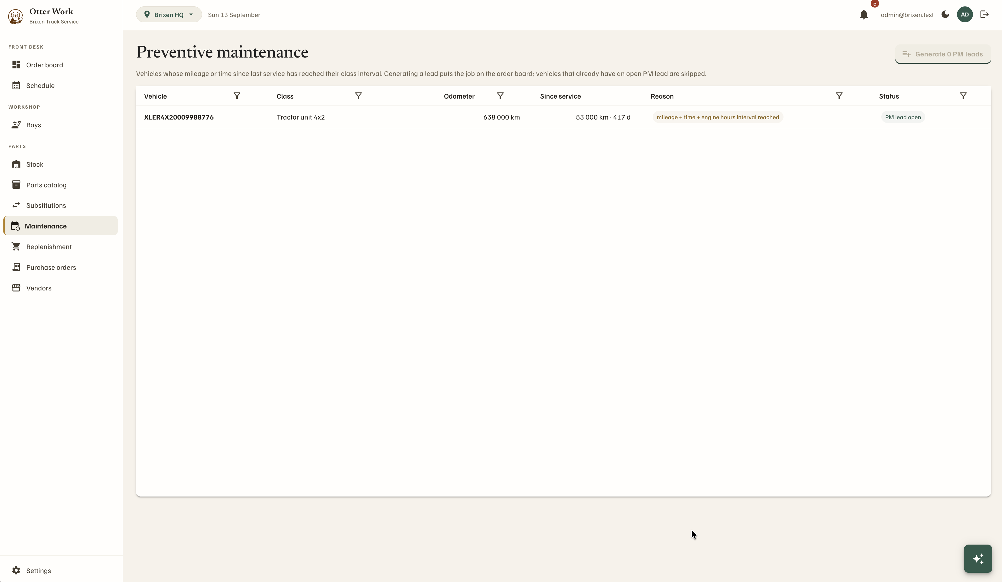Open the AI assistant sparkle button
This screenshot has height=582, width=1002.
click(x=978, y=559)
